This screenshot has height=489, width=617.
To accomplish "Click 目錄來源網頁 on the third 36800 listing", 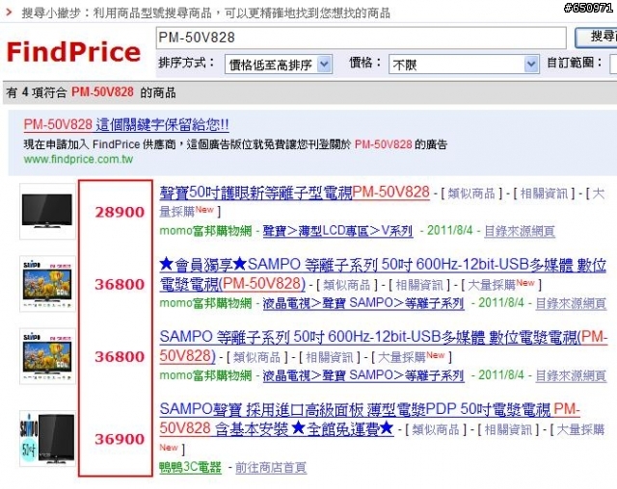I will pyautogui.click(x=571, y=375).
